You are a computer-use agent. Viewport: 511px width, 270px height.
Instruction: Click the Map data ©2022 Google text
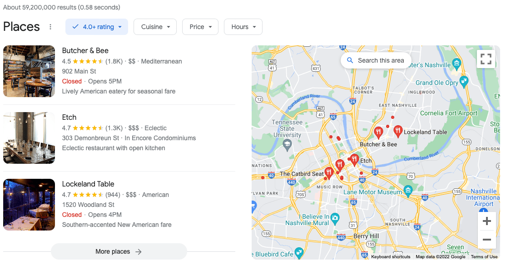tap(441, 257)
